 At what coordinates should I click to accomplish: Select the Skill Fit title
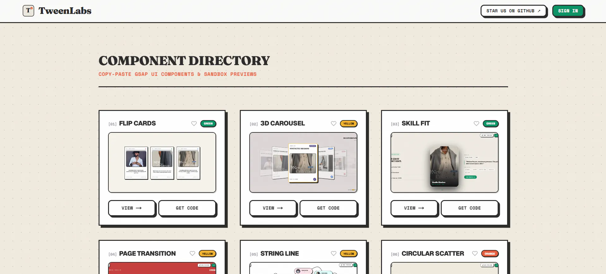coord(416,123)
